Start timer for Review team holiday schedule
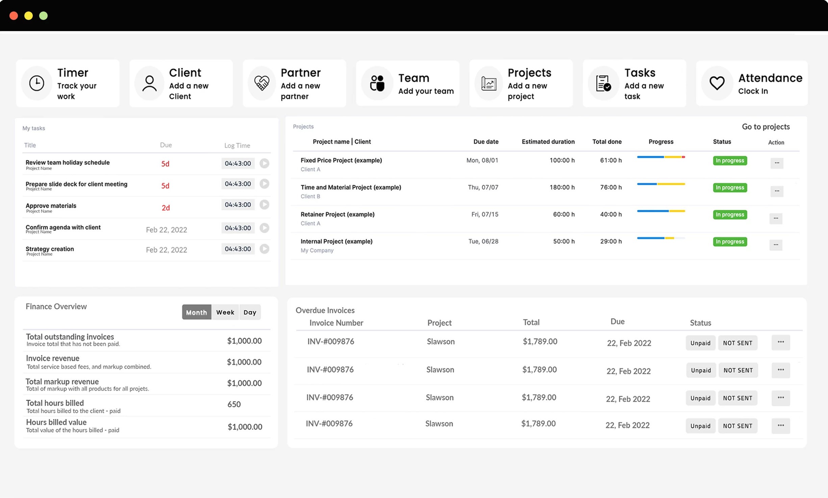 (x=265, y=163)
